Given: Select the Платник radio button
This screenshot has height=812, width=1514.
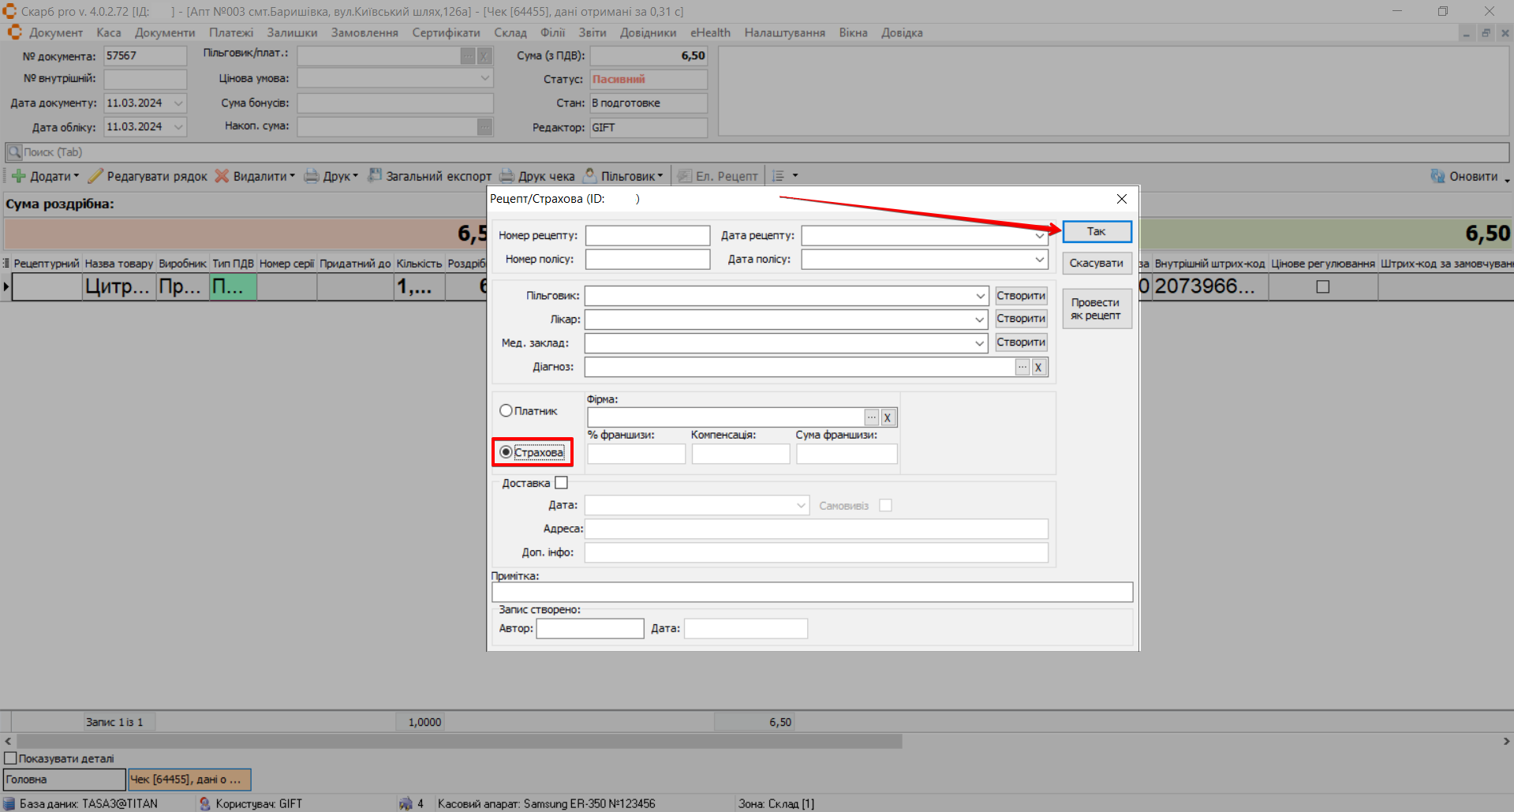Looking at the screenshot, I should click(x=506, y=410).
